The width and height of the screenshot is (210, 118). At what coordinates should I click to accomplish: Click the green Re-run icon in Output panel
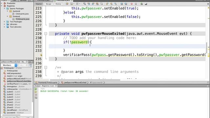[36, 89]
